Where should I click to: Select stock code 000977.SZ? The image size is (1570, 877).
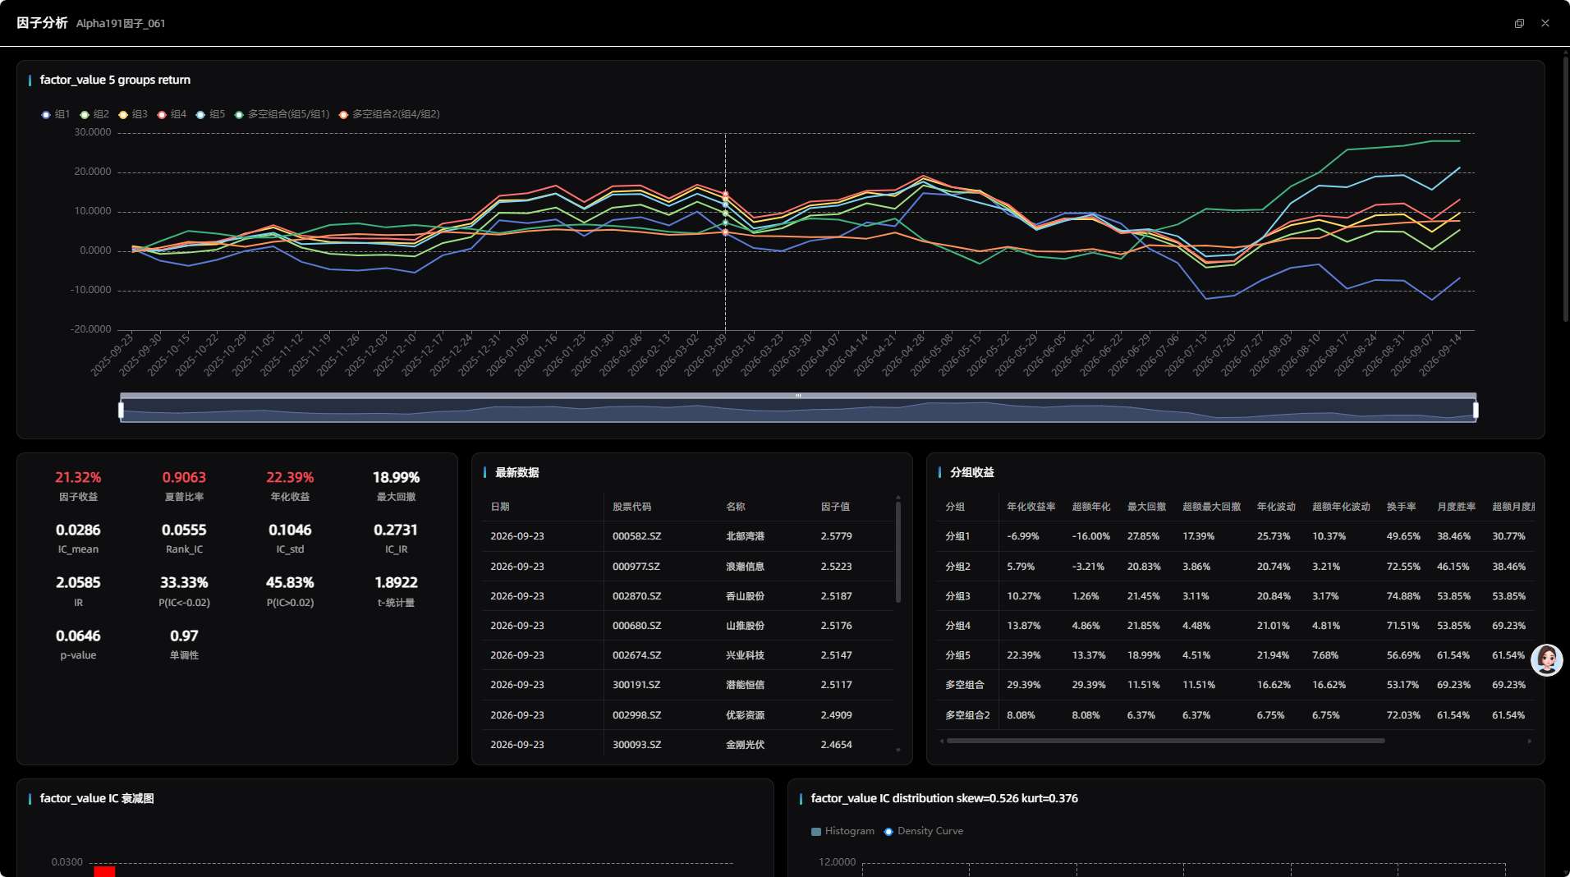(x=636, y=567)
